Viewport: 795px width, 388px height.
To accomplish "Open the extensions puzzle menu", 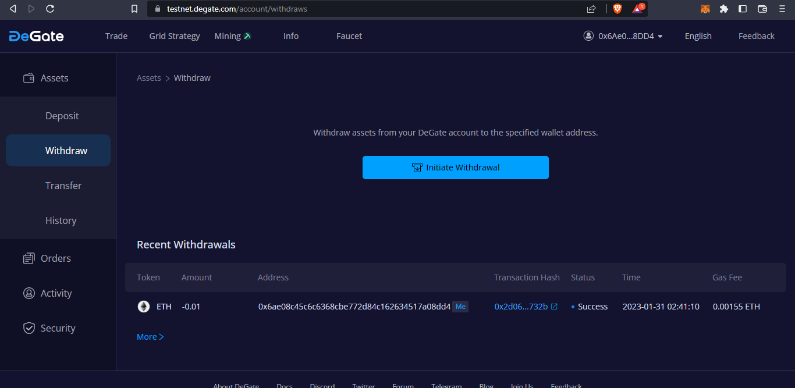I will pos(724,9).
